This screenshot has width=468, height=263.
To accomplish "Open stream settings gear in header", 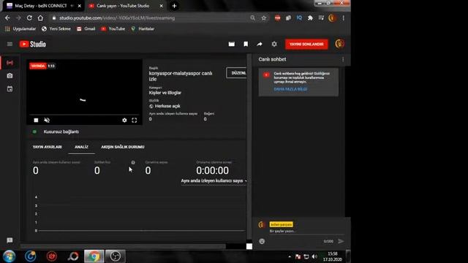I will coord(274,44).
